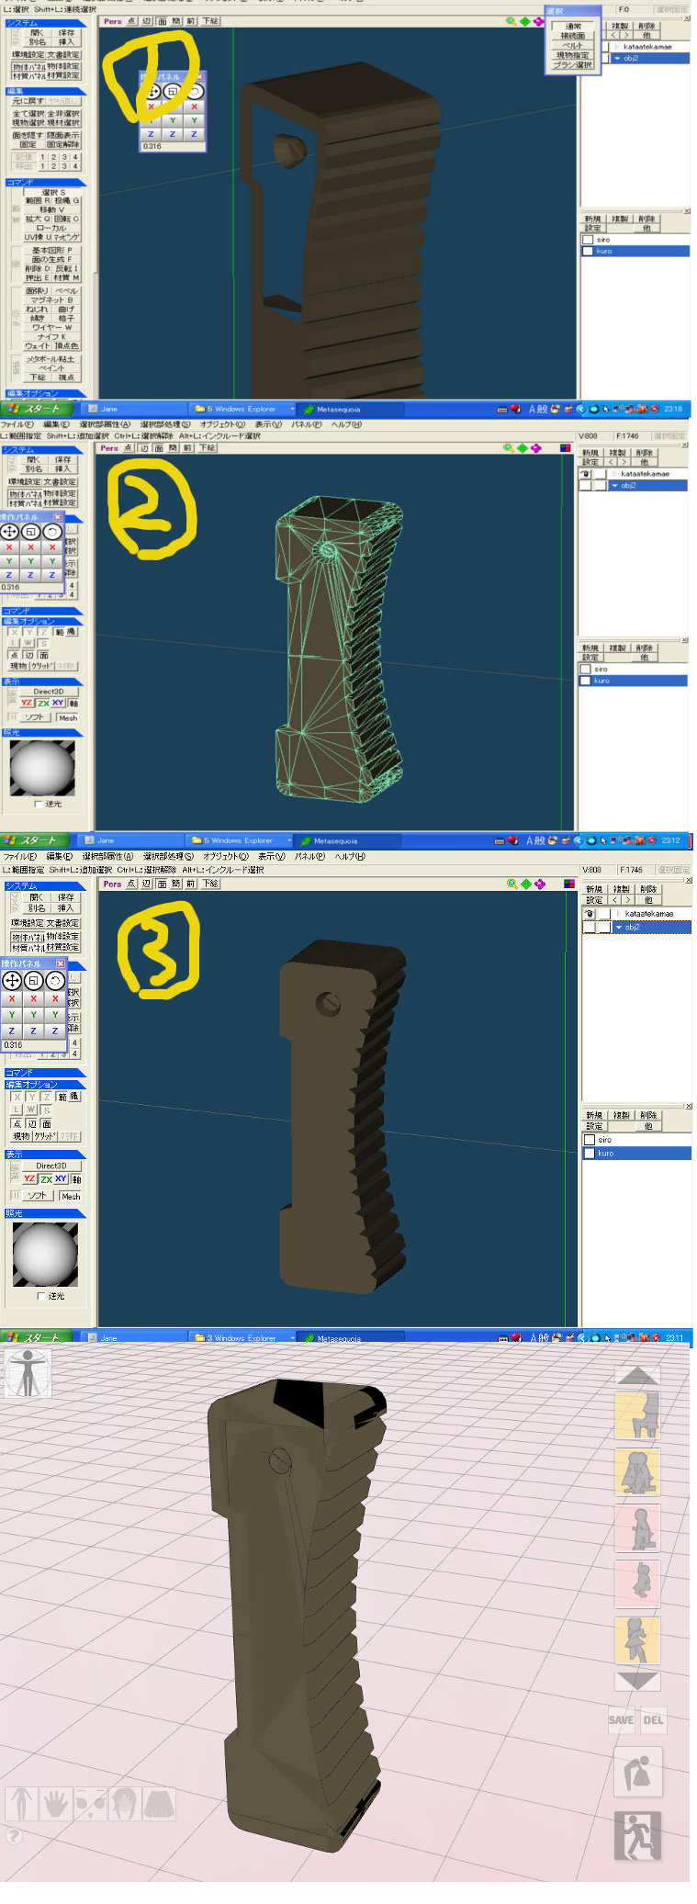Open the オブジェクト(O) menu in screenshot 2
The width and height of the screenshot is (697, 1904).
[223, 424]
